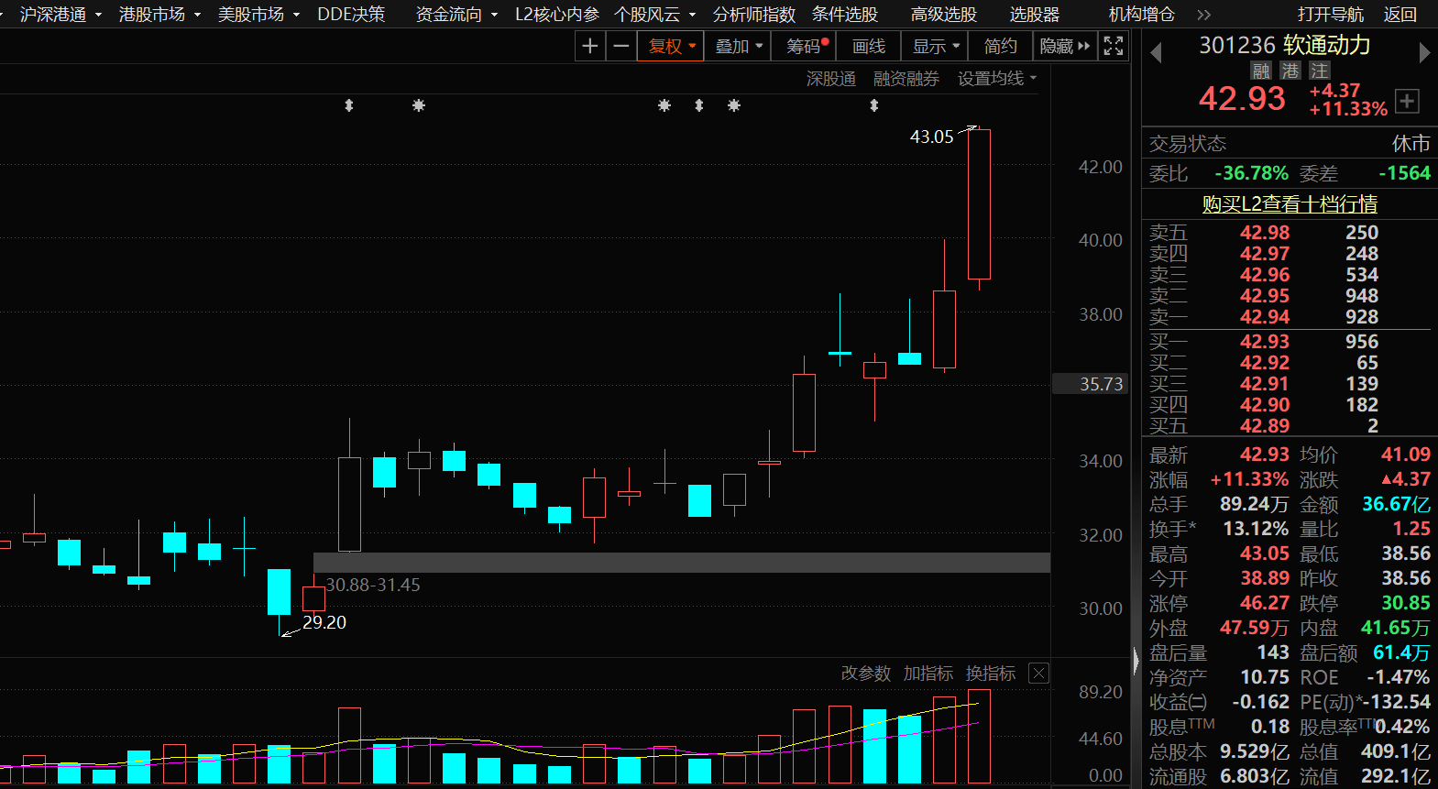Image resolution: width=1438 pixels, height=789 pixels.
Task: Zoom out chart with minus button
Action: [x=621, y=46]
